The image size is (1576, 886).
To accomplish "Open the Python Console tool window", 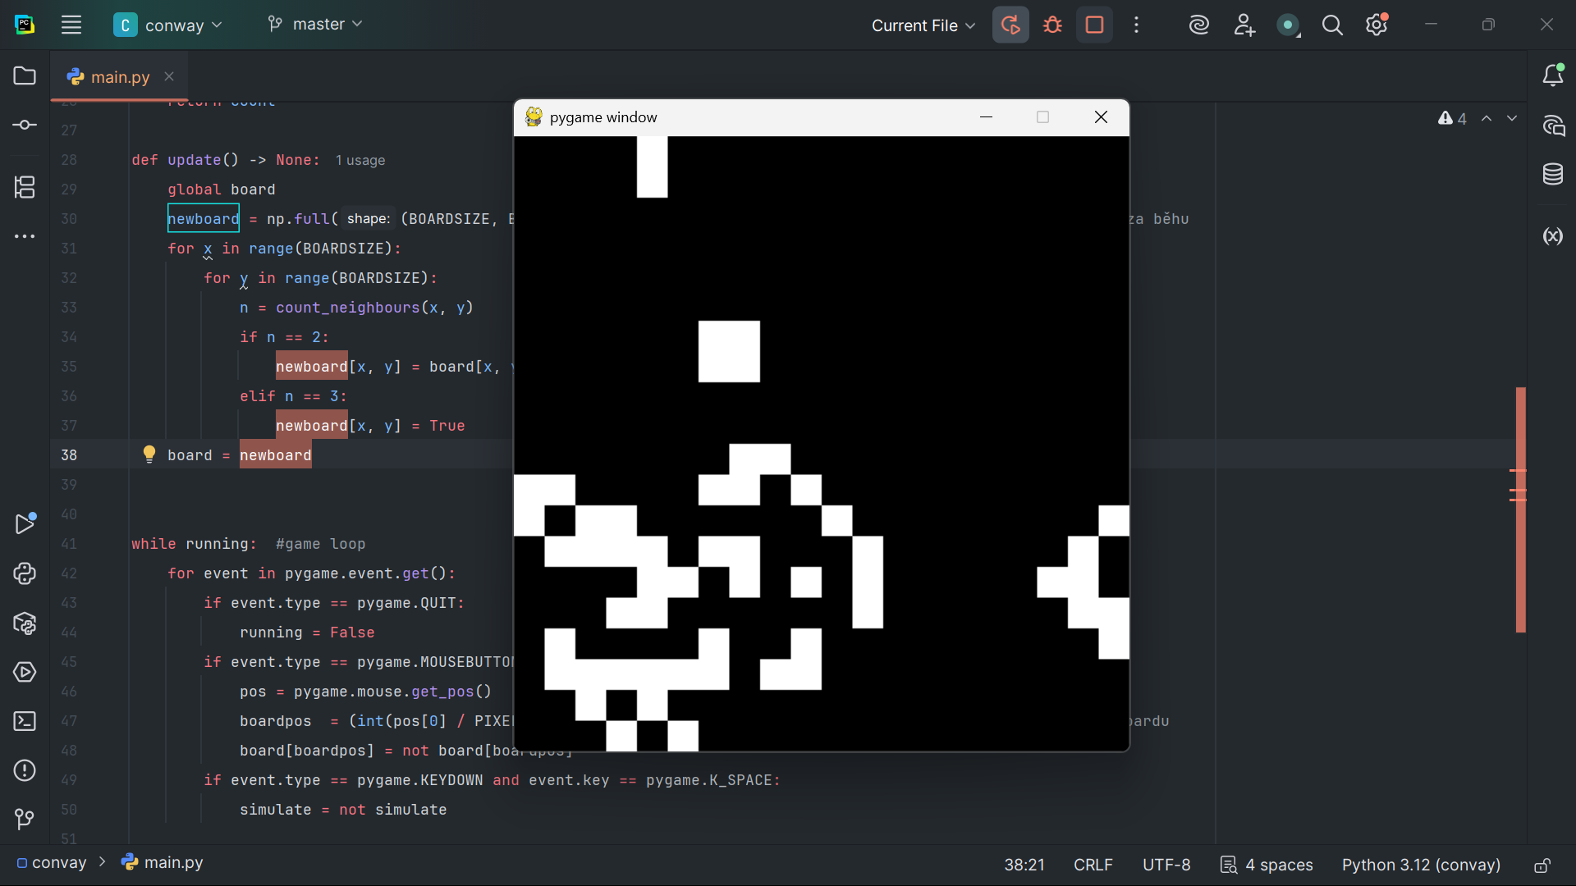I will click(25, 573).
